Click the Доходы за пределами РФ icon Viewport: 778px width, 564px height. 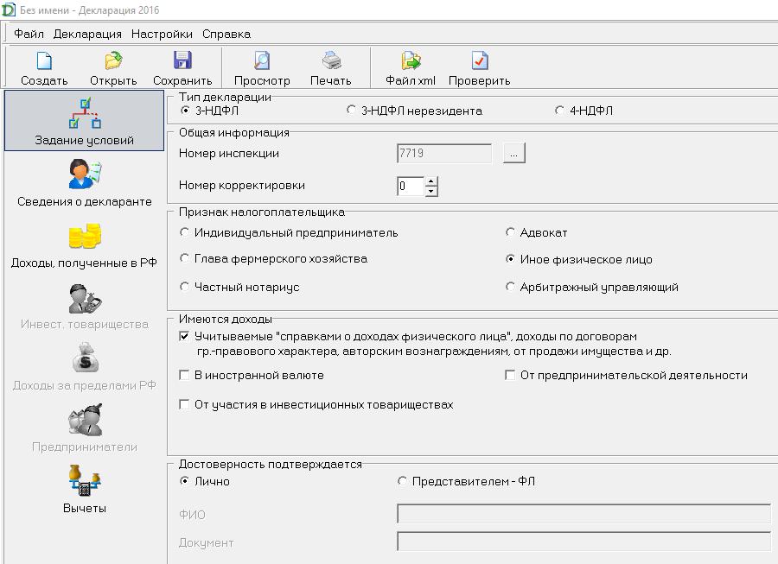(x=85, y=358)
